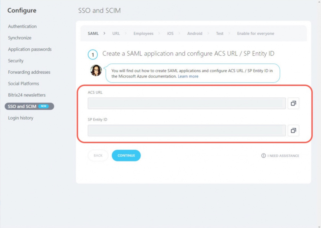Open the Learn more documentation link

[x=188, y=76]
